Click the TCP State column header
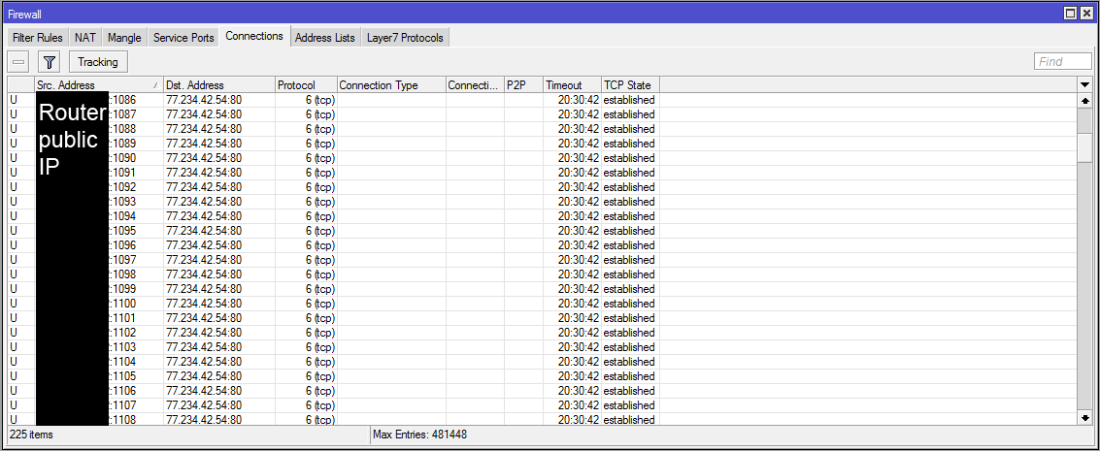The width and height of the screenshot is (1100, 451). point(629,85)
